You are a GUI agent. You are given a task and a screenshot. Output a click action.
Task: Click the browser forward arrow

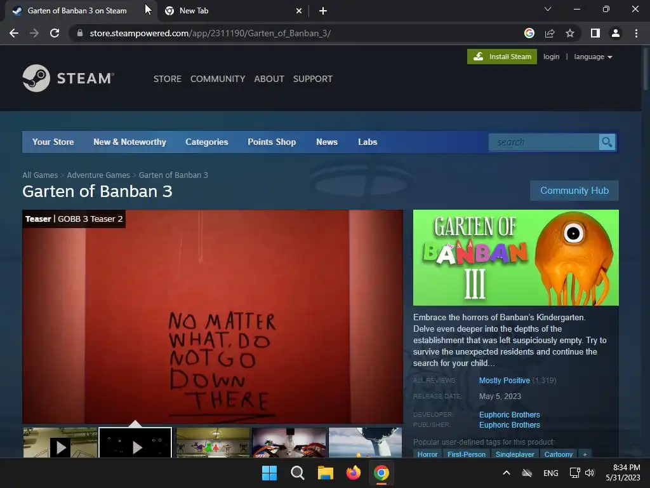34,33
